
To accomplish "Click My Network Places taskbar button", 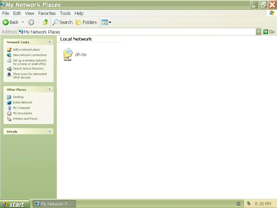I will pyautogui.click(x=54, y=204).
